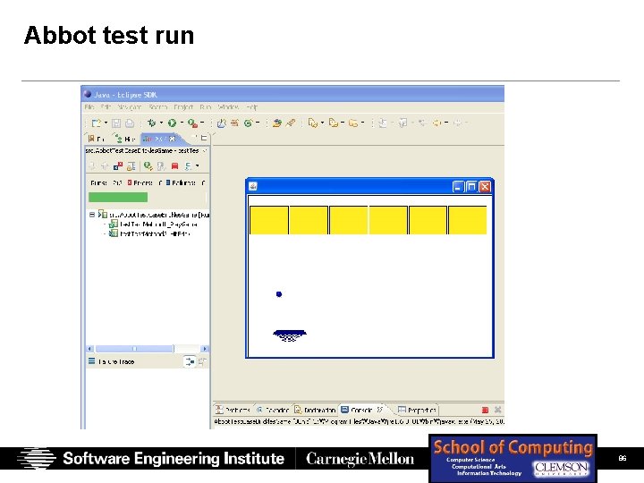The image size is (644, 483).
Task: Open the Window menu
Action: [x=228, y=107]
